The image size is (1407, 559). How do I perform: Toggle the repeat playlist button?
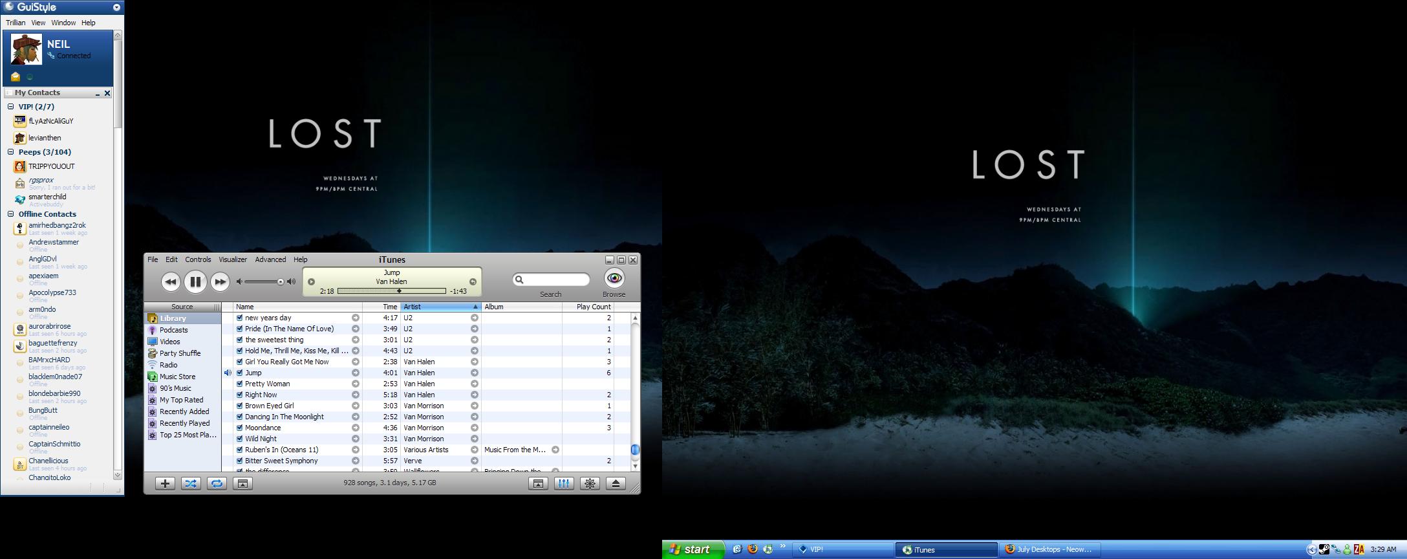(x=217, y=483)
